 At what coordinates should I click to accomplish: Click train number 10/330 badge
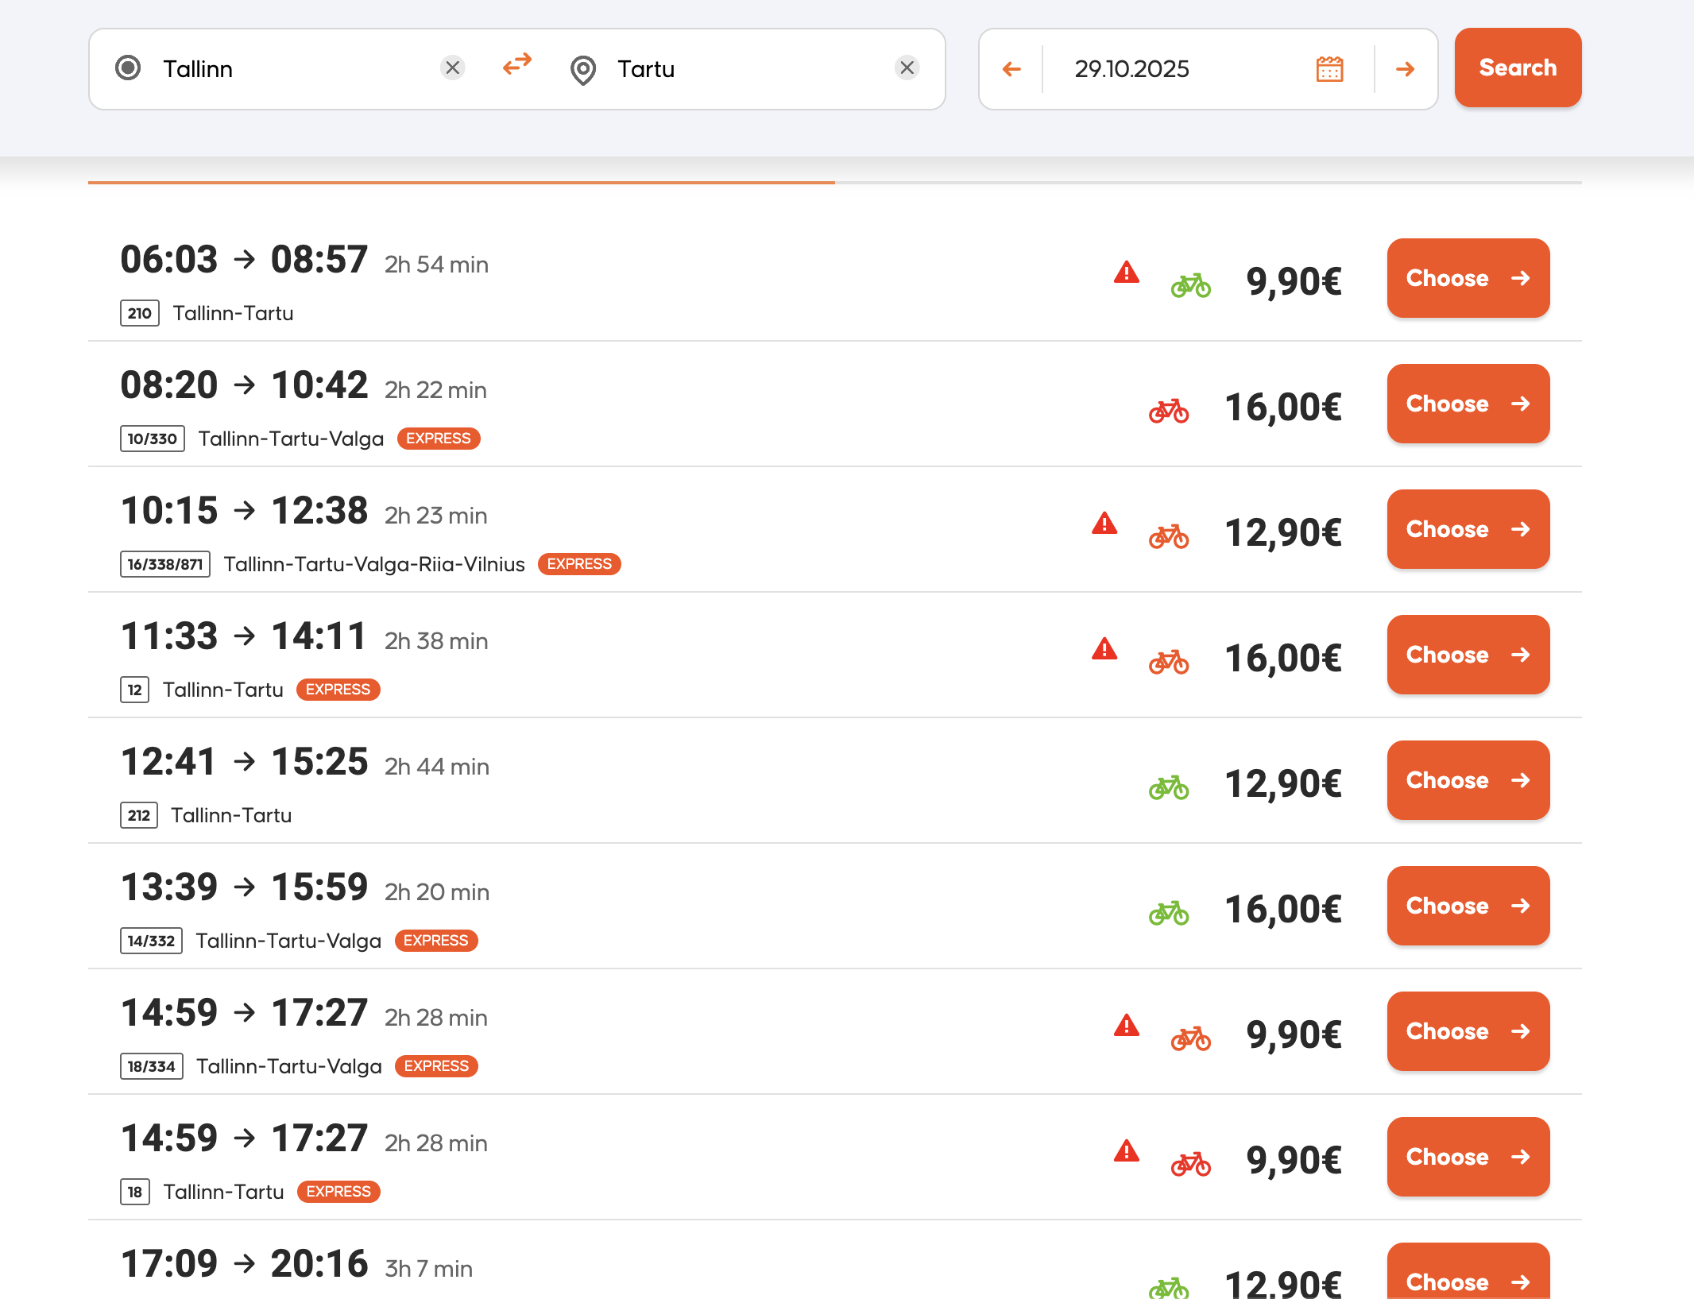coord(153,439)
